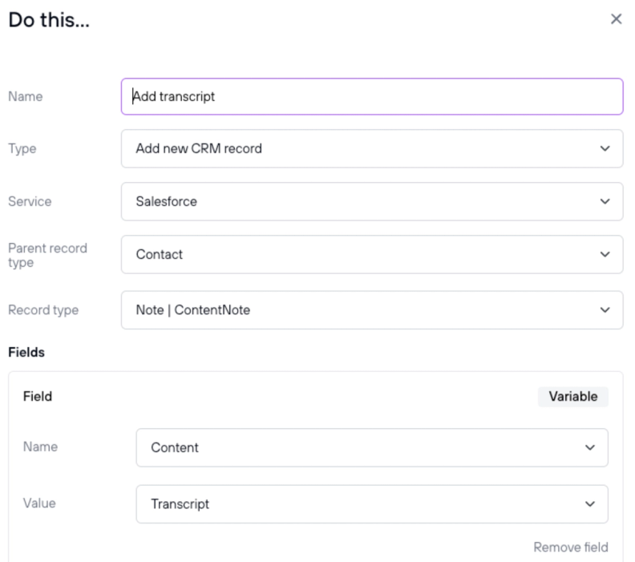Click the Do this... dialog title

coord(49,21)
